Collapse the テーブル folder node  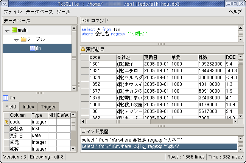[x=16, y=39]
